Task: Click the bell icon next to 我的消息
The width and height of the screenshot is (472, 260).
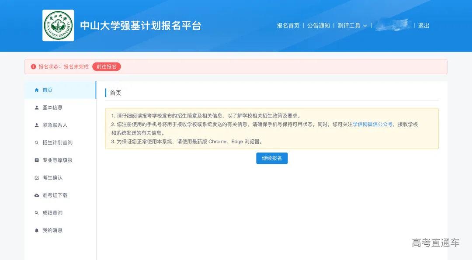Action: pyautogui.click(x=37, y=230)
